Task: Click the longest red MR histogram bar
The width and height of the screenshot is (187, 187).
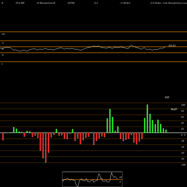Action: 46,148
